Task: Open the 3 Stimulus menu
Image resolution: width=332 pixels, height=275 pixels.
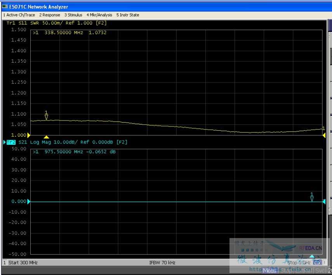Action: pos(73,15)
